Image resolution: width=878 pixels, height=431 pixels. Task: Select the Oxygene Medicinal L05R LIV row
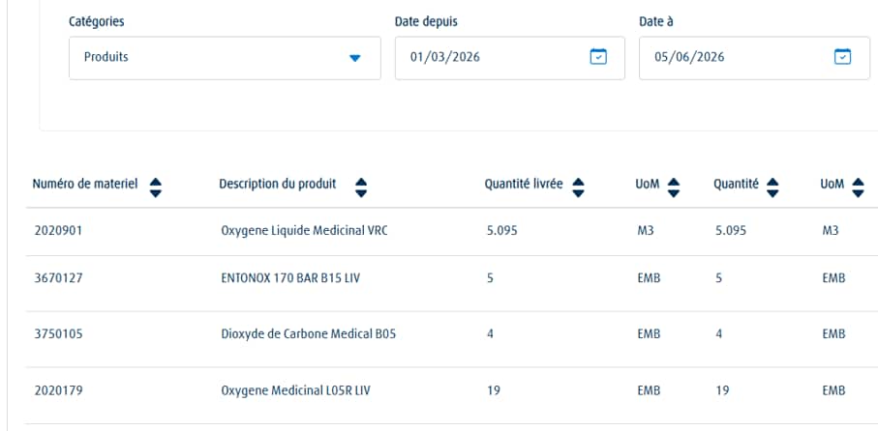pyautogui.click(x=451, y=395)
